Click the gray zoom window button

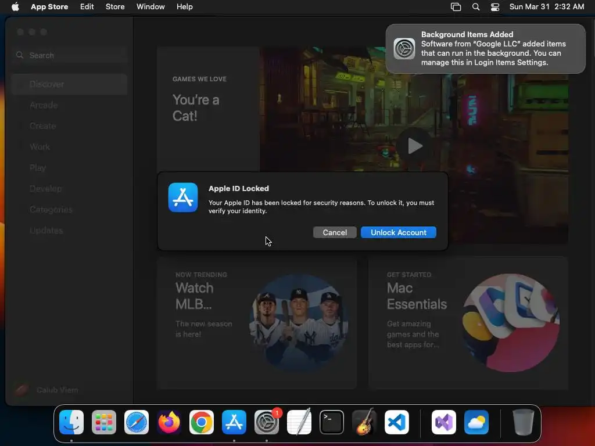[x=44, y=32]
